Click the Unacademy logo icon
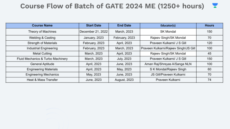The width and height of the screenshot is (230, 129). (215, 5)
